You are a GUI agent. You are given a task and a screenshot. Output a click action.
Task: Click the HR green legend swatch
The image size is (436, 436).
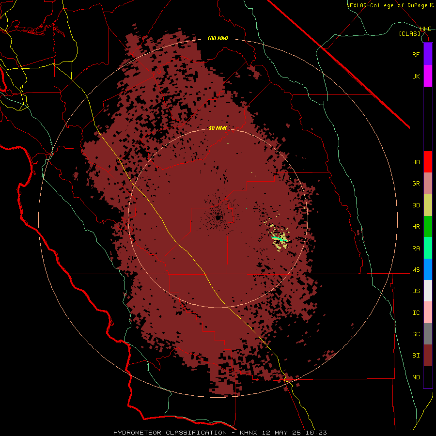pos(428,227)
